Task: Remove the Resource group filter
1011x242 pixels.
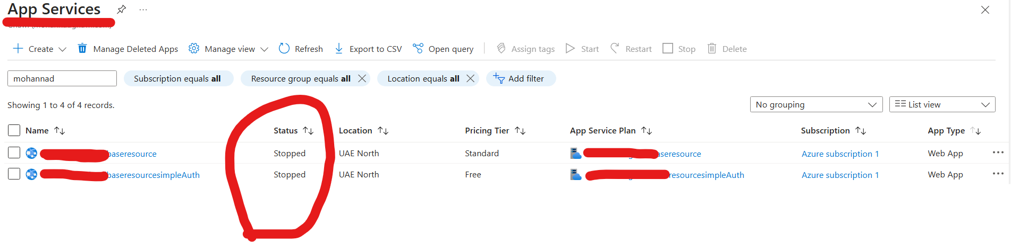Action: coord(362,78)
